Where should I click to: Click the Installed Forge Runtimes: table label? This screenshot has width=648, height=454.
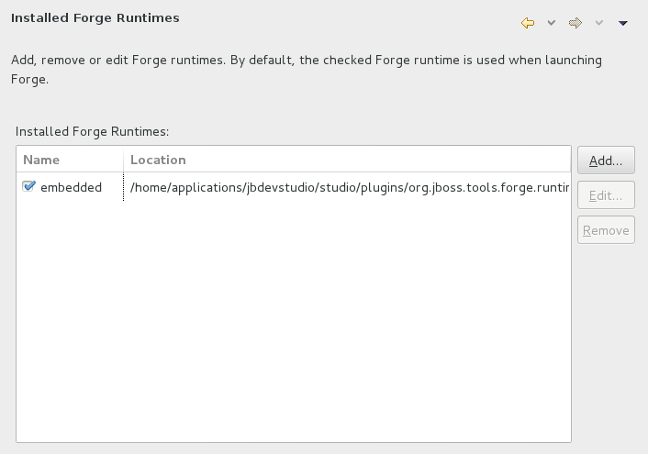(92, 132)
